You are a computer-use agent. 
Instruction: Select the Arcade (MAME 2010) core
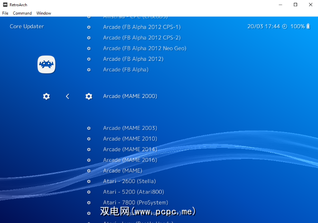[x=130, y=139]
